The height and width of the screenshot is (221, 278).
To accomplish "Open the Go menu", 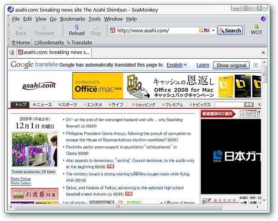I will [53, 19].
